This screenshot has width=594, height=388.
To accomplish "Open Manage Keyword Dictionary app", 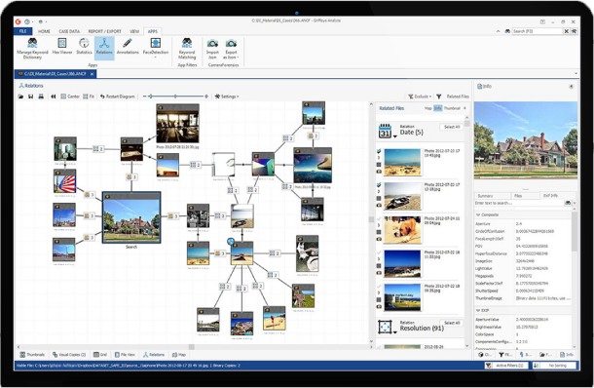I will pyautogui.click(x=32, y=48).
